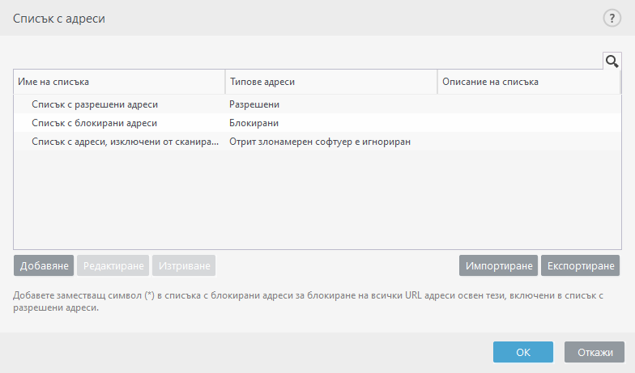Click the 'Редактиране' button
The height and width of the screenshot is (373, 635).
tap(113, 265)
